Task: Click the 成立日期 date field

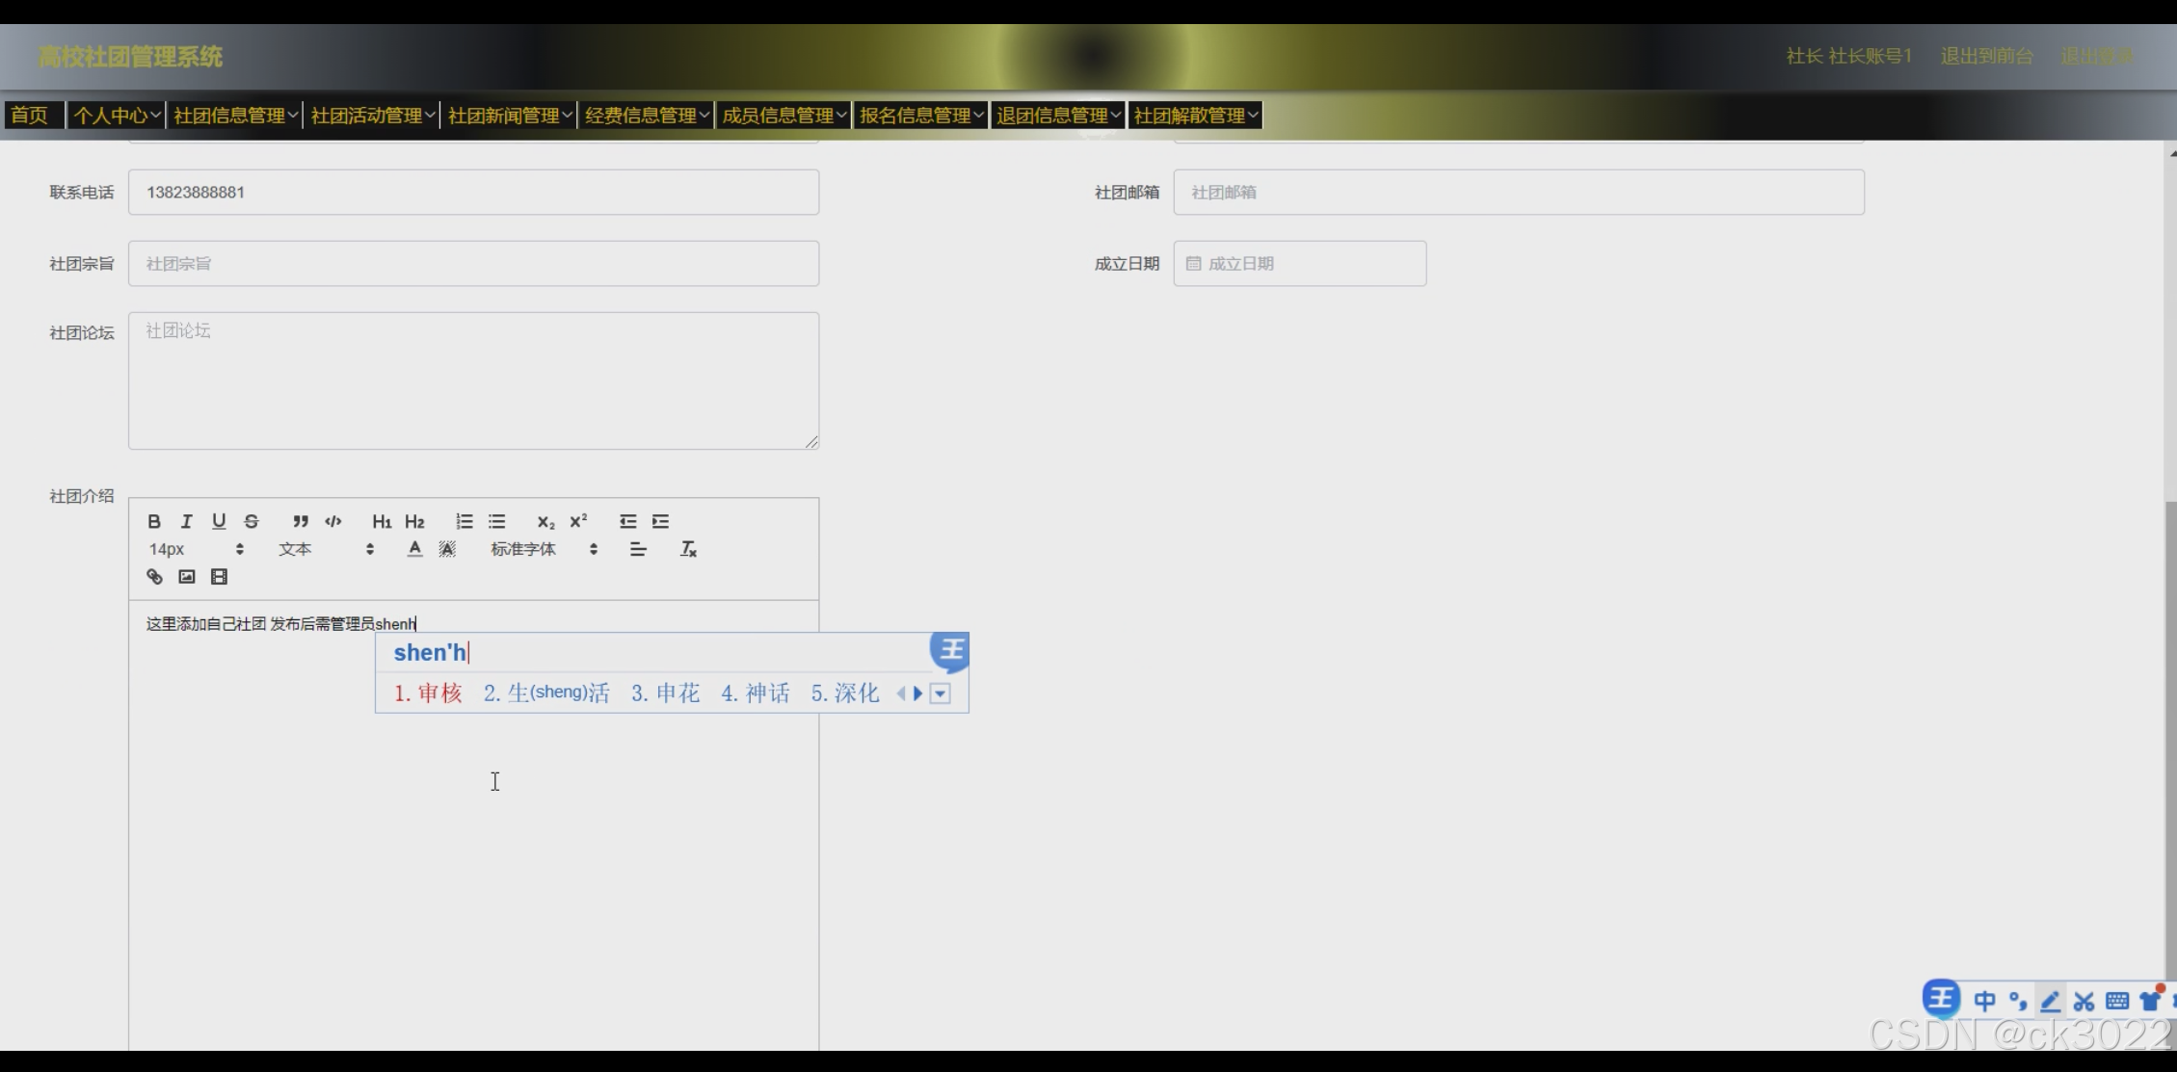Action: pos(1299,264)
